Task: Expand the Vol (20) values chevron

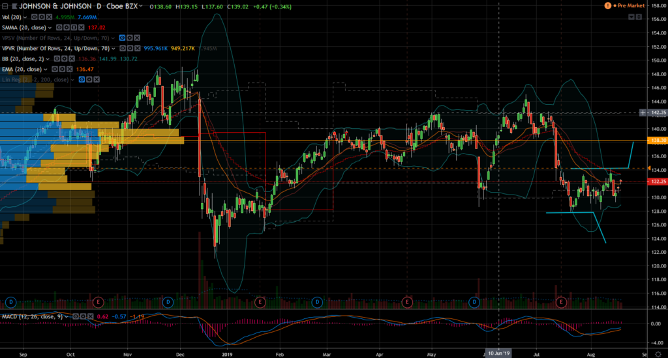Action: tap(25, 18)
